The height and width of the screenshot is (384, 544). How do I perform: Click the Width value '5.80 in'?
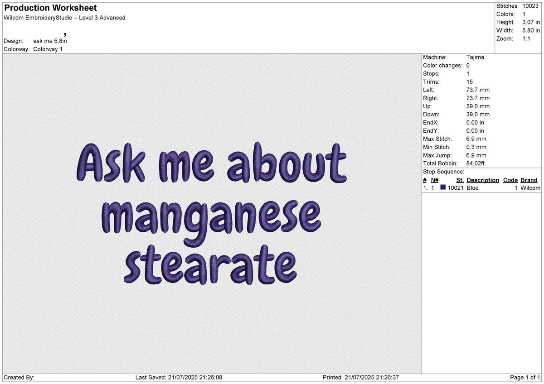click(531, 30)
